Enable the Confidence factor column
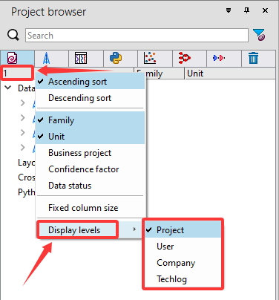 (91, 169)
